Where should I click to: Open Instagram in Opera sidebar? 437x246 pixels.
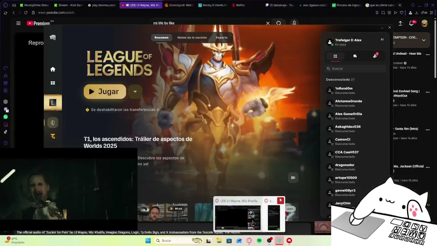(5, 124)
